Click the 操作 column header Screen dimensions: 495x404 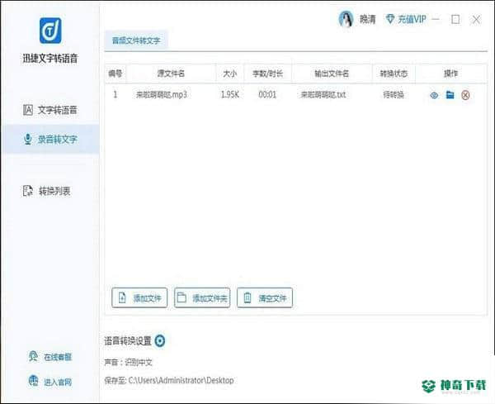(x=450, y=74)
